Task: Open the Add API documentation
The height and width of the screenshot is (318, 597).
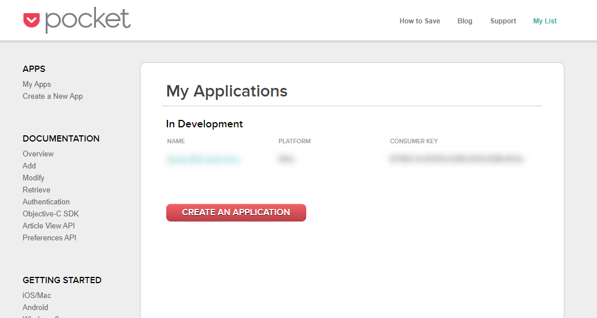Action: pos(29,166)
